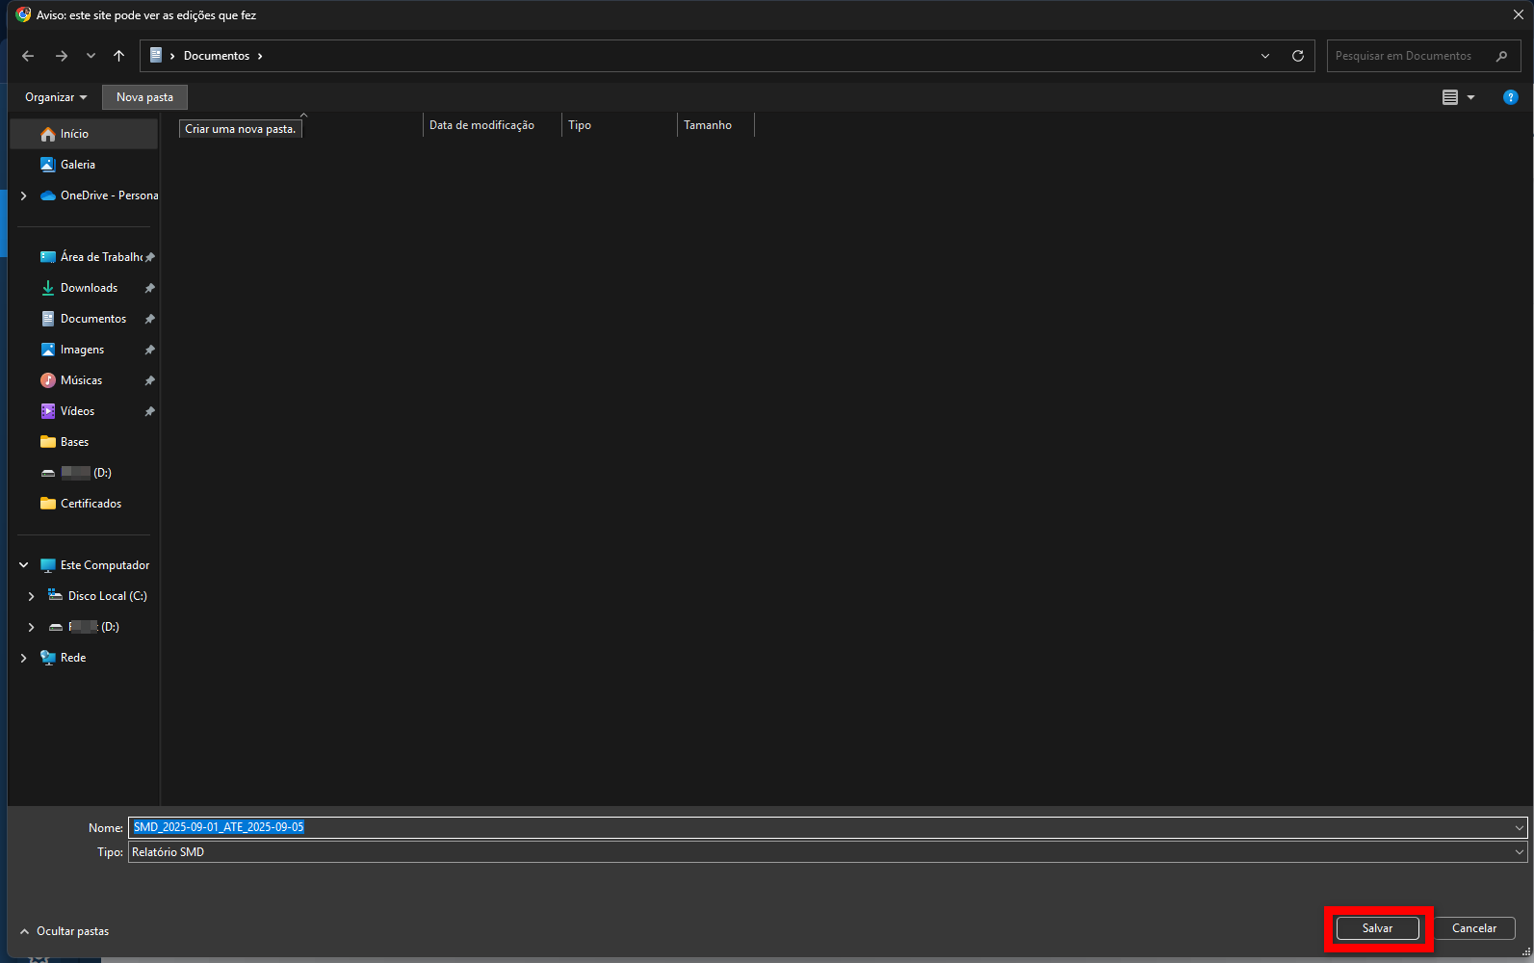The height and width of the screenshot is (963, 1534).
Task: Expand the Disco Local (C:) node
Action: coord(32,596)
